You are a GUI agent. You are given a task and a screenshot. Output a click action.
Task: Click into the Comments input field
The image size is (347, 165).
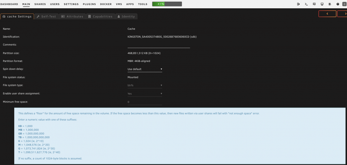tap(159, 45)
